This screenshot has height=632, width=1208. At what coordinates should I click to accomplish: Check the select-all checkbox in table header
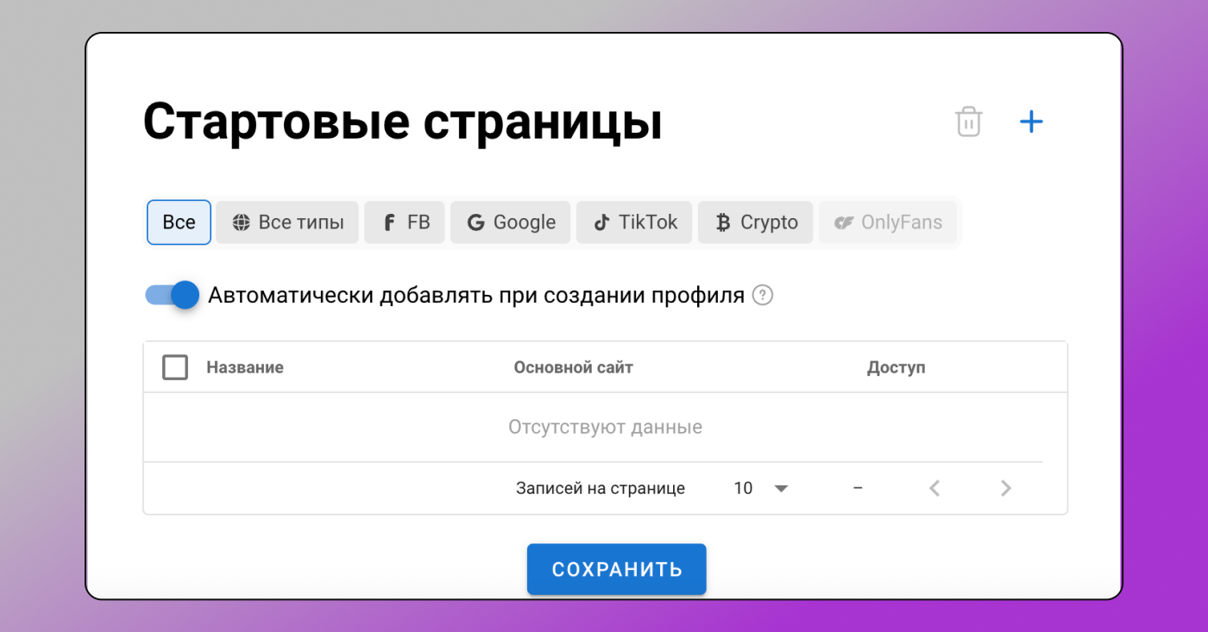[175, 366]
